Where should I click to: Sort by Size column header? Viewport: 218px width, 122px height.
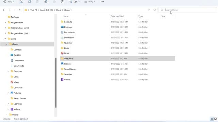[x=163, y=16]
